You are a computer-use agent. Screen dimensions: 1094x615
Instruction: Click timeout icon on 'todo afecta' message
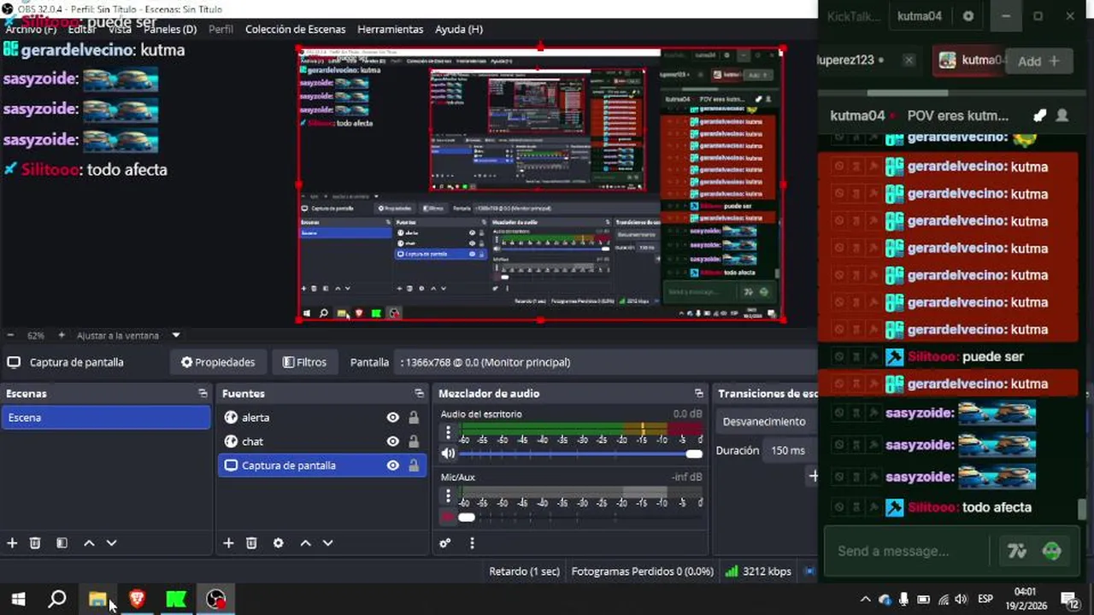click(x=856, y=507)
